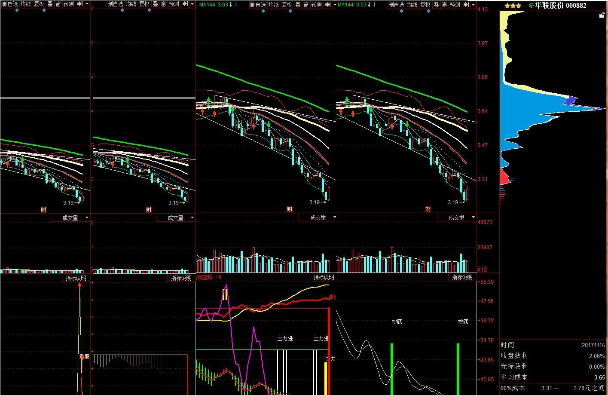Image resolution: width=608 pixels, height=395 pixels.
Task: Toggle 复权 price adjustment in the first chart toolbar
Action: point(39,4)
